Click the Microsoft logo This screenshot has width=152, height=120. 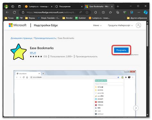point(18,25)
